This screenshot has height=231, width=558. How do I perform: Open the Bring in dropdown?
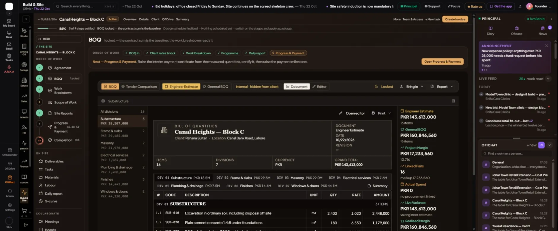click(x=412, y=87)
